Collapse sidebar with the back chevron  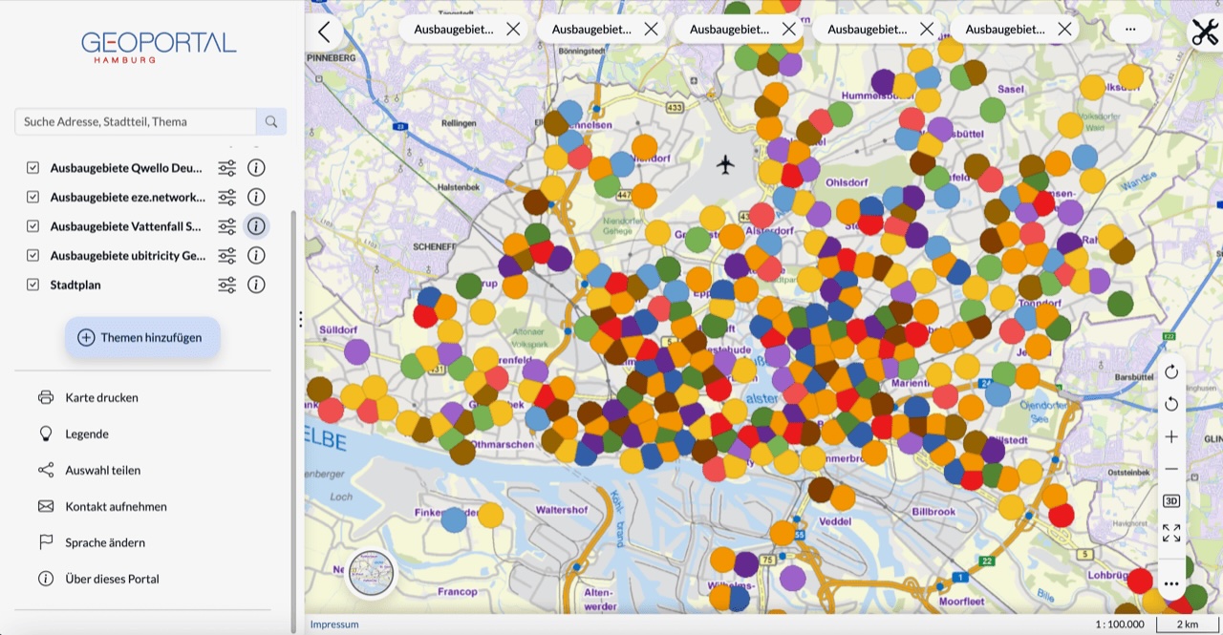[x=324, y=32]
